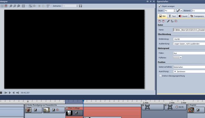
Task: Enable Drehe in Bewegungsrichtung checkbox
Action: [160, 76]
